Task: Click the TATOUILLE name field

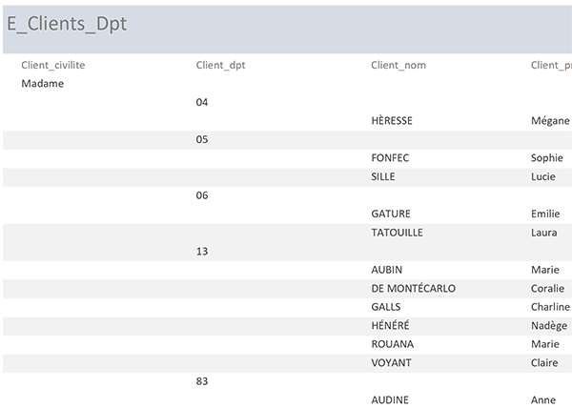Action: (x=397, y=233)
